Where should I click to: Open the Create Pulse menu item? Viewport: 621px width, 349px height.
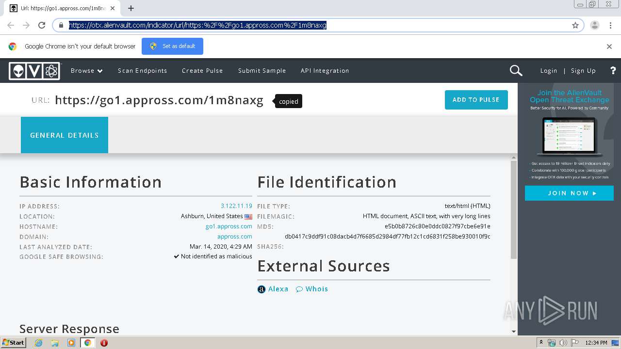click(x=202, y=71)
